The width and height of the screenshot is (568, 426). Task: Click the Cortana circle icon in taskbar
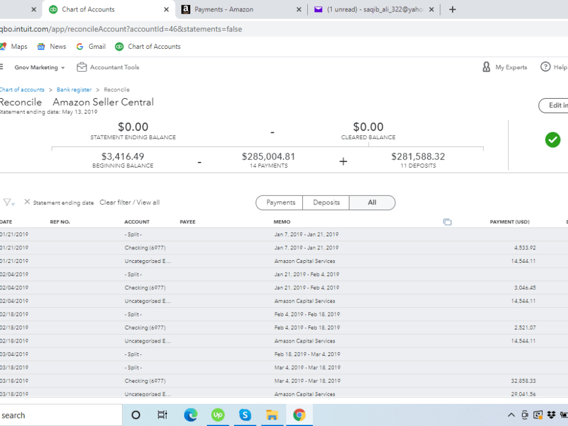(136, 415)
